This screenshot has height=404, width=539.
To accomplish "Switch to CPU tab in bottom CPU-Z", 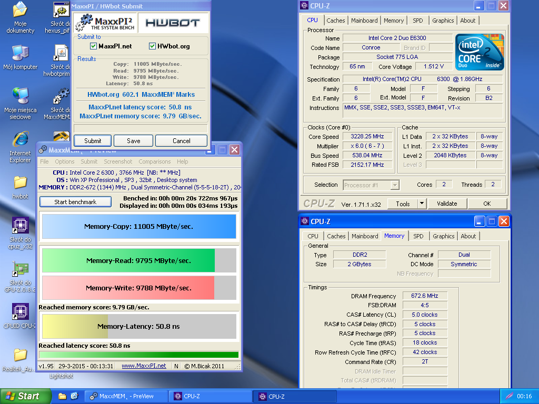I will tap(313, 236).
